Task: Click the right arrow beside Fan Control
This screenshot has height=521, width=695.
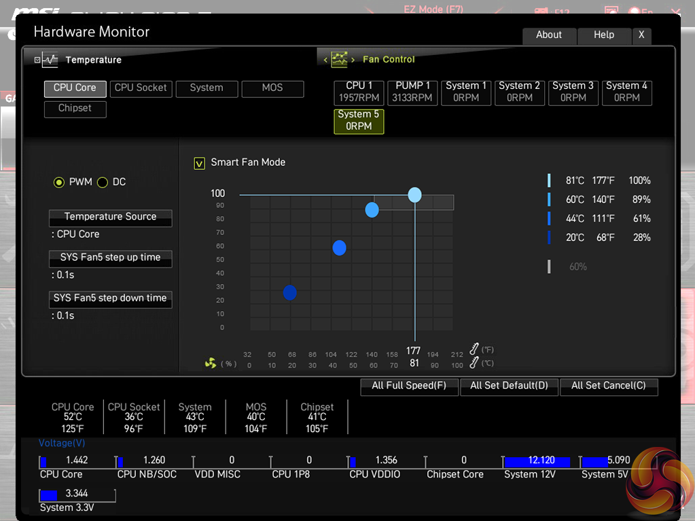Action: (353, 60)
